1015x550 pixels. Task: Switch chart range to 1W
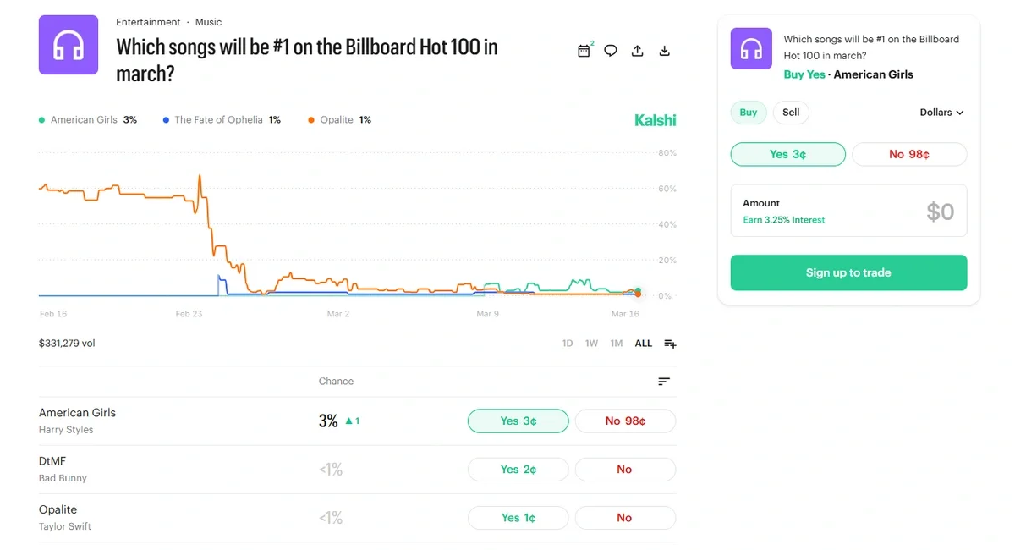591,344
